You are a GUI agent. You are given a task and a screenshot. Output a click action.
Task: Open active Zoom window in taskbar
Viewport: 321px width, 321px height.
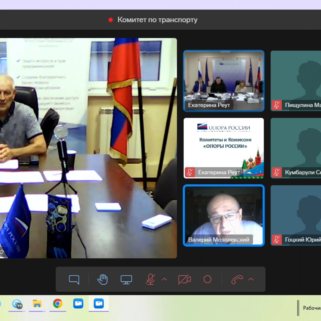[99, 303]
